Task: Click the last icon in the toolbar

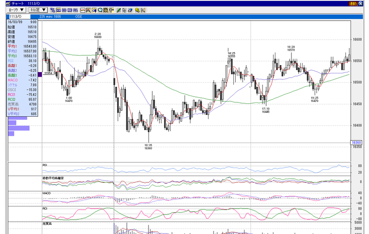Action: click(x=143, y=10)
